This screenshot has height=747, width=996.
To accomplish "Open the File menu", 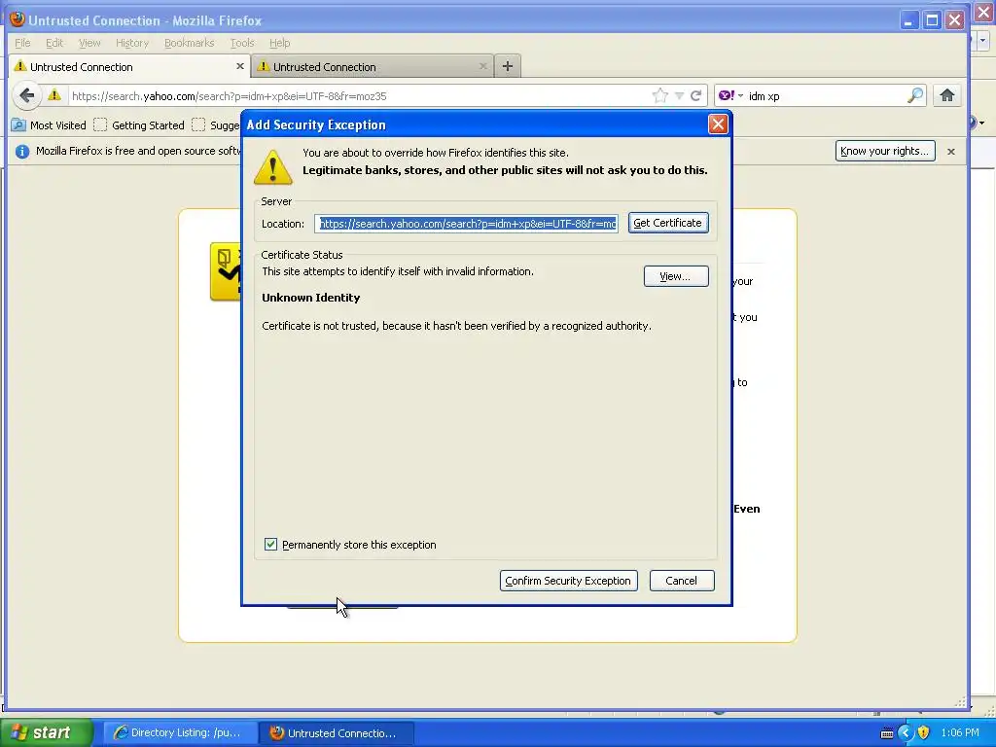I will click(x=23, y=43).
